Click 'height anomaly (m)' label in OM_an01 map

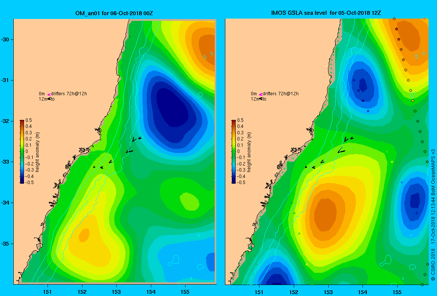coord(38,152)
